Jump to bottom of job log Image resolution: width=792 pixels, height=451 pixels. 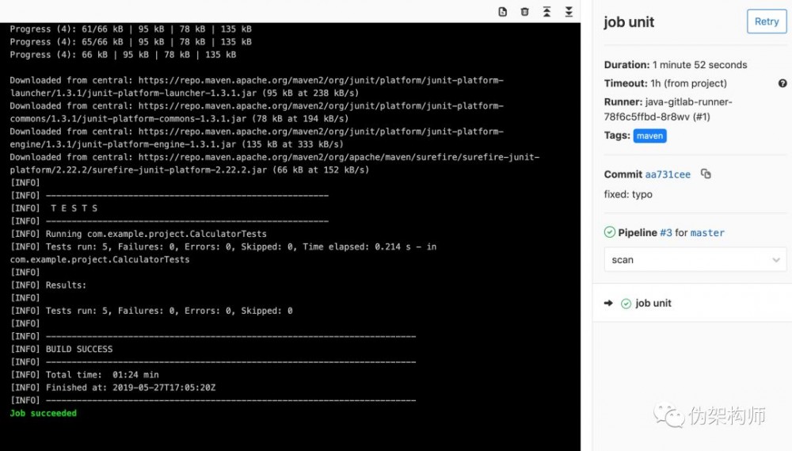coord(569,12)
